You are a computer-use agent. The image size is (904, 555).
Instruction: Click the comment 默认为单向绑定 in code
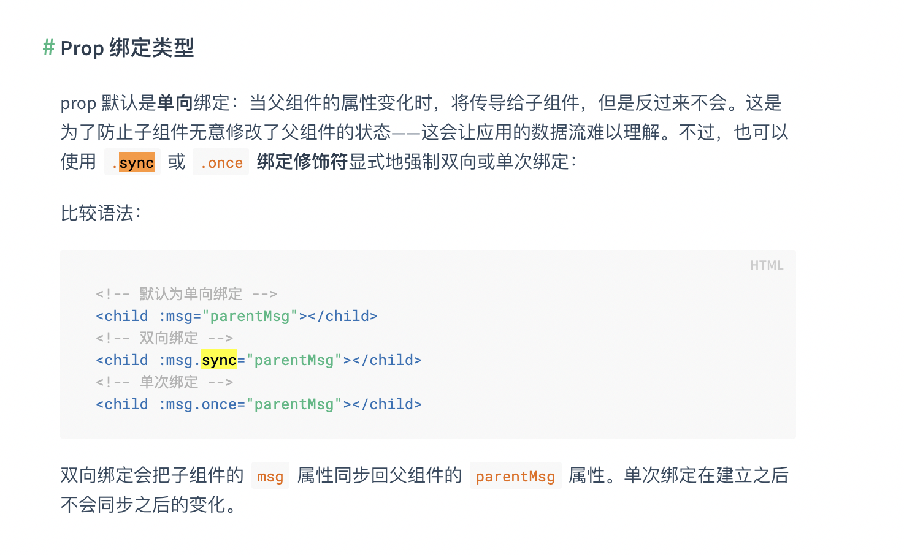[186, 294]
